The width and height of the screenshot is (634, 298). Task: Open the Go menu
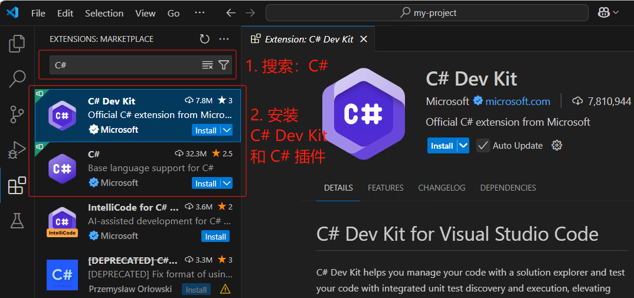(174, 13)
